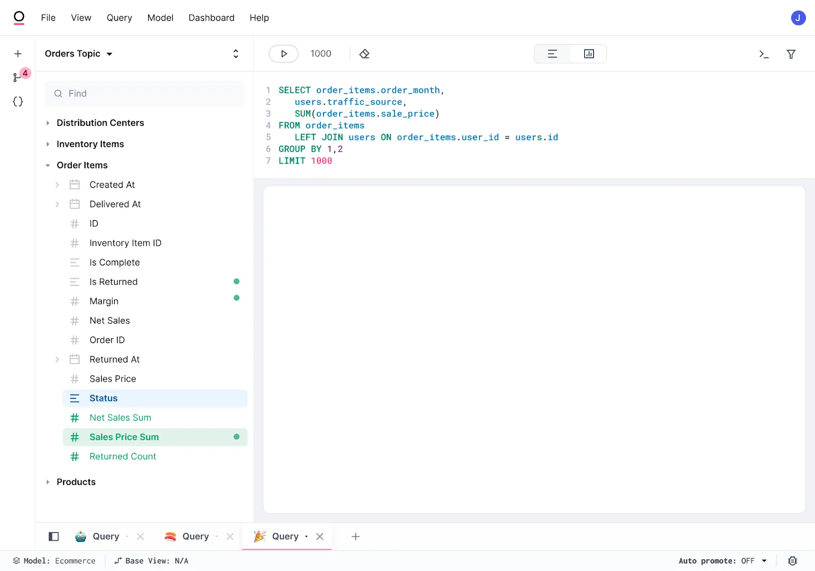Viewport: 815px width, 571px height.
Task: Open the user avatar J
Action: [x=798, y=18]
